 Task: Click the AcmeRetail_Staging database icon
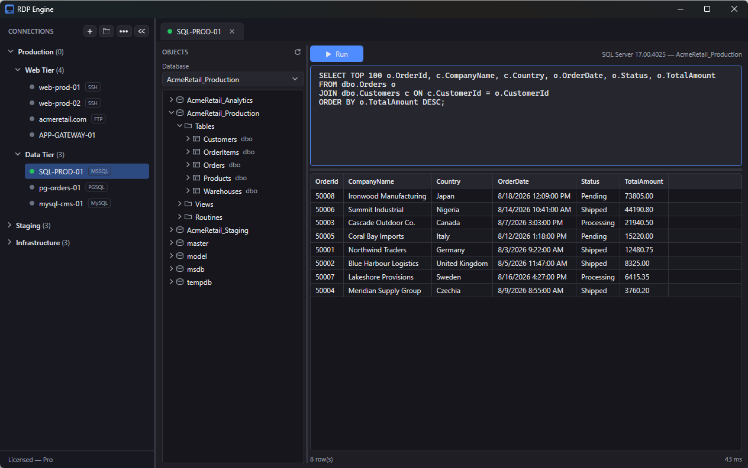tap(180, 230)
